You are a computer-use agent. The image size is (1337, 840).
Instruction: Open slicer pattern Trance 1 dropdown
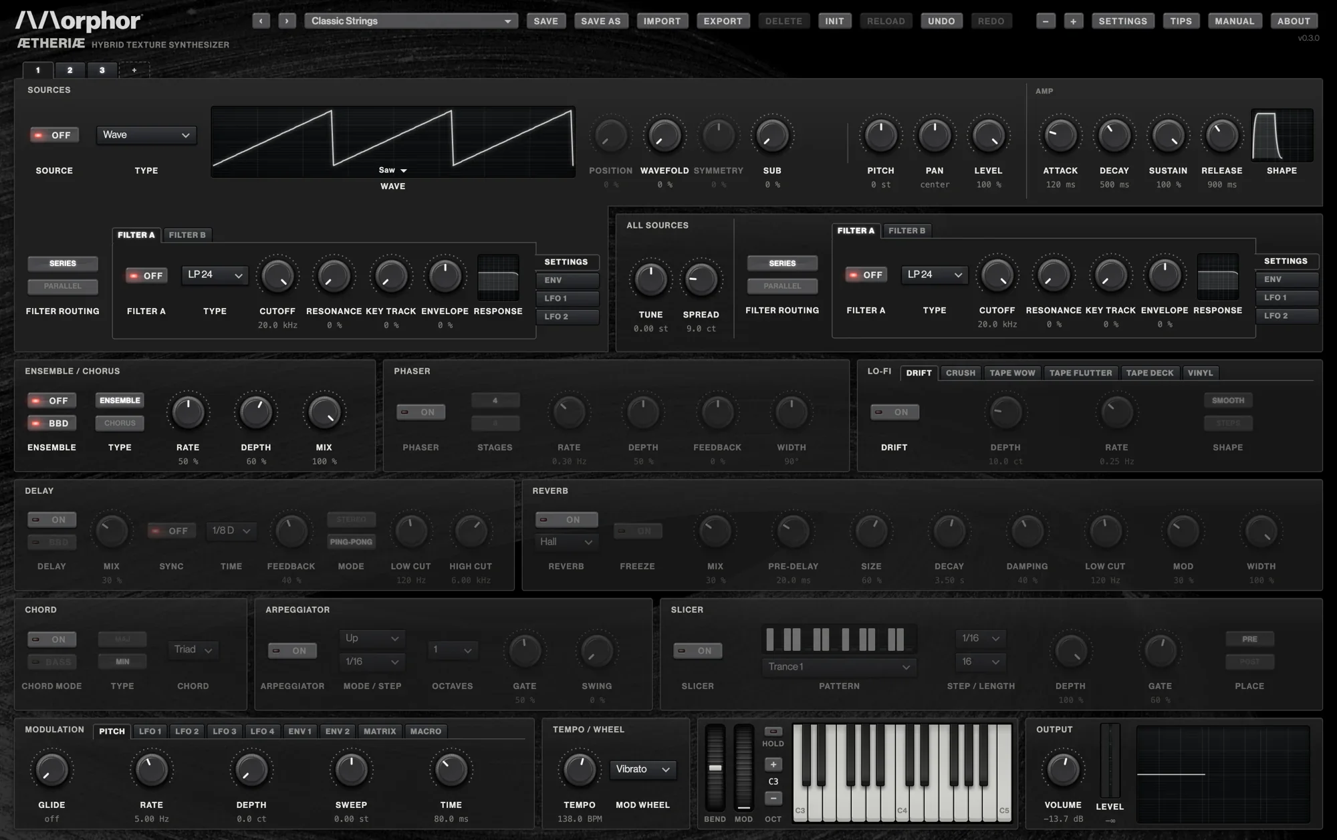(838, 666)
